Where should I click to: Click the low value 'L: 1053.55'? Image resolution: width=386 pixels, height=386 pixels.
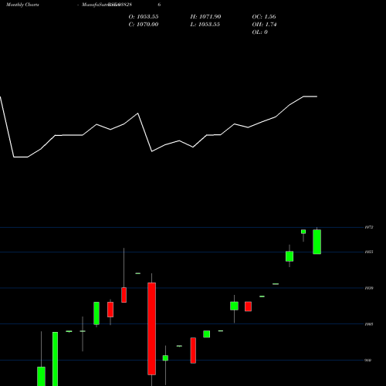tap(205, 25)
